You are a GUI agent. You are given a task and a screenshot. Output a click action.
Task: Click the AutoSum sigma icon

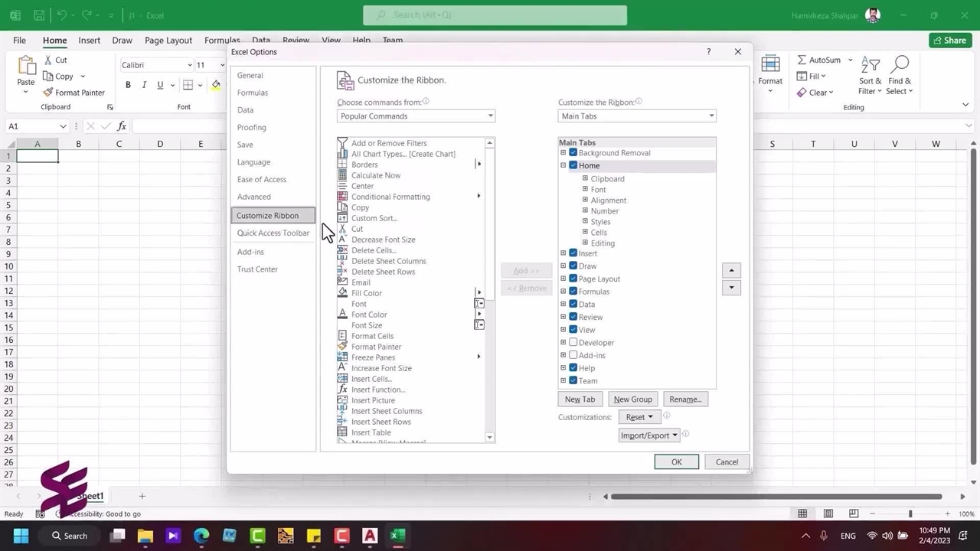[802, 60]
